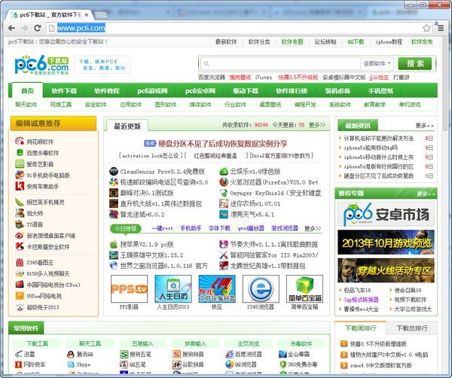Click the 快用苹果助手 icon

(20, 186)
